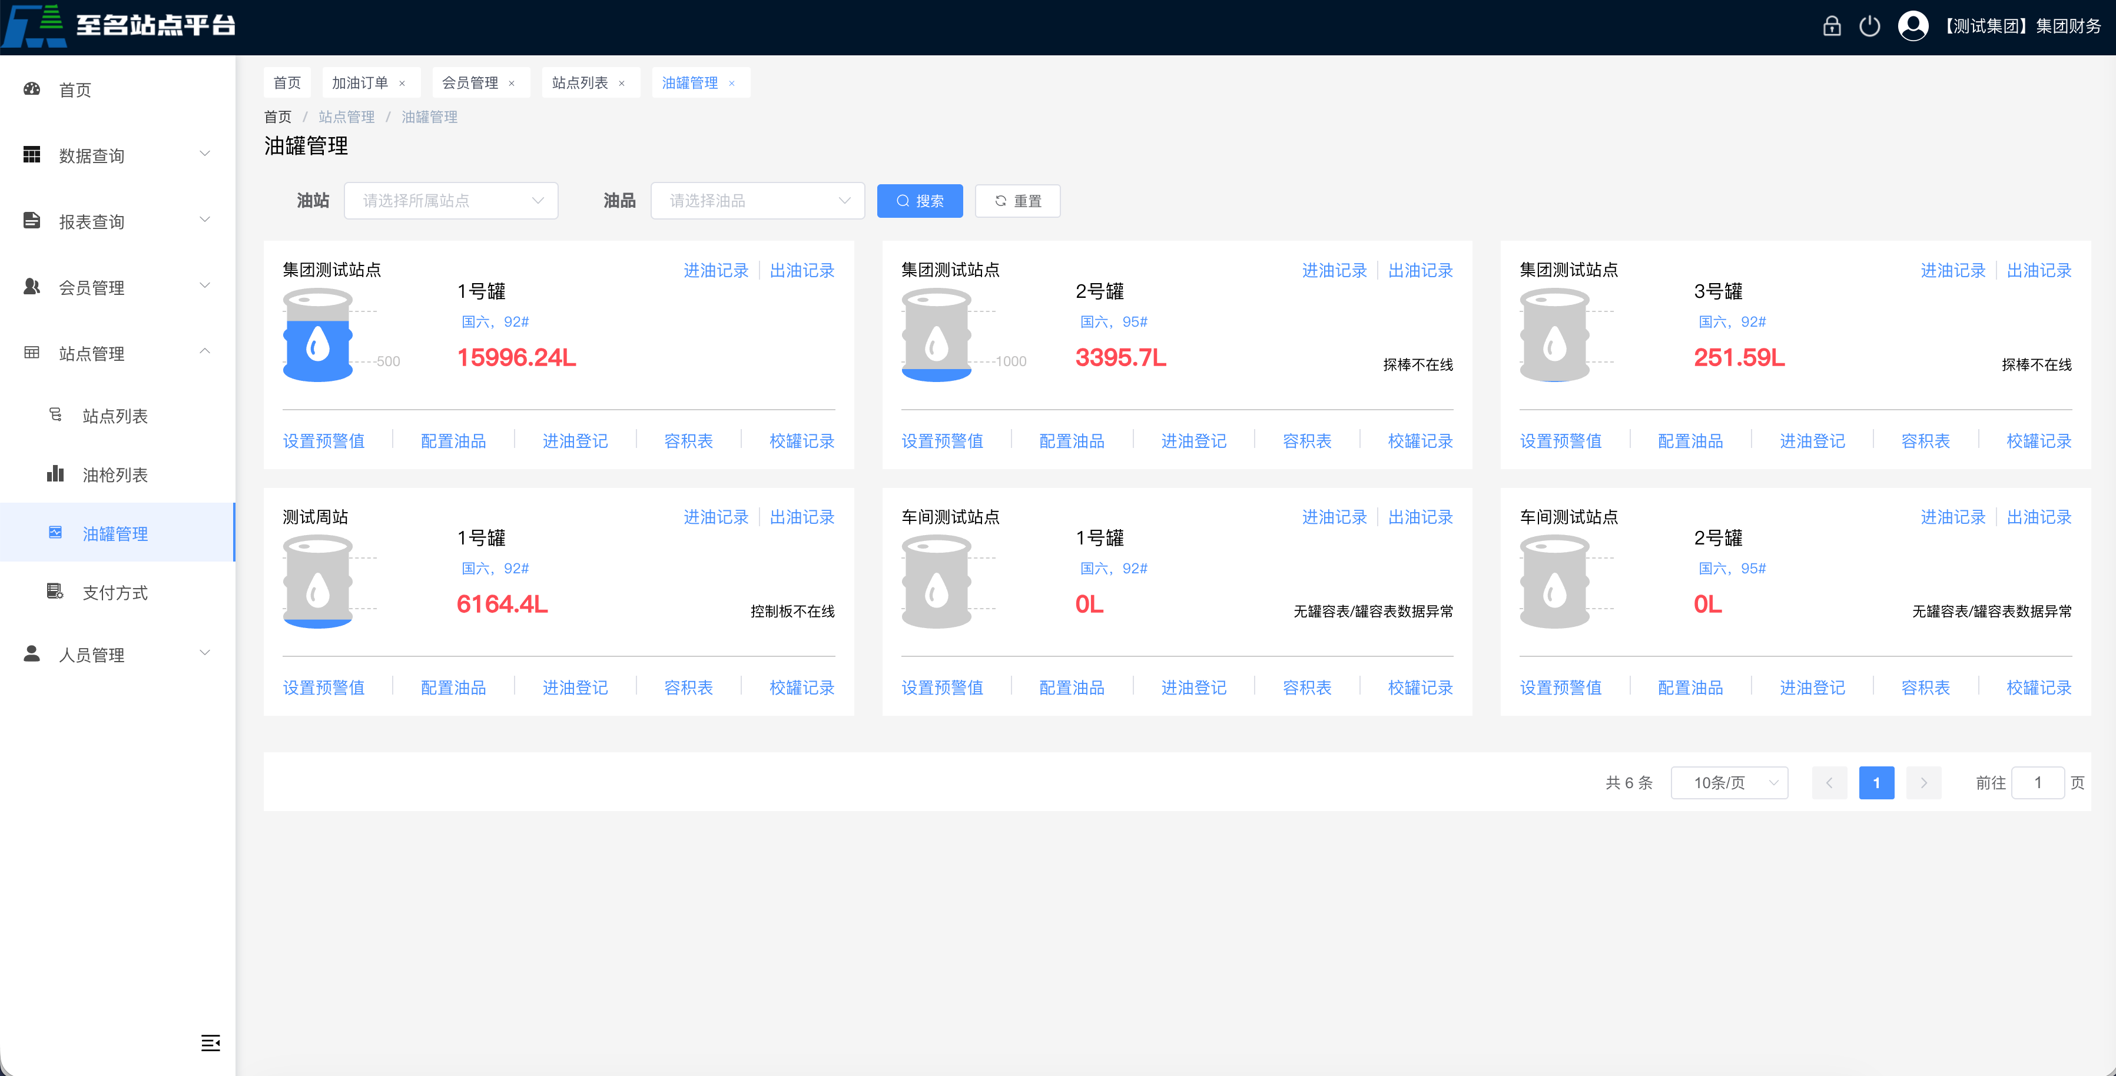2116x1076 pixels.
Task: Open 校罐记录 for 集团测试站点 1号罐
Action: [802, 441]
